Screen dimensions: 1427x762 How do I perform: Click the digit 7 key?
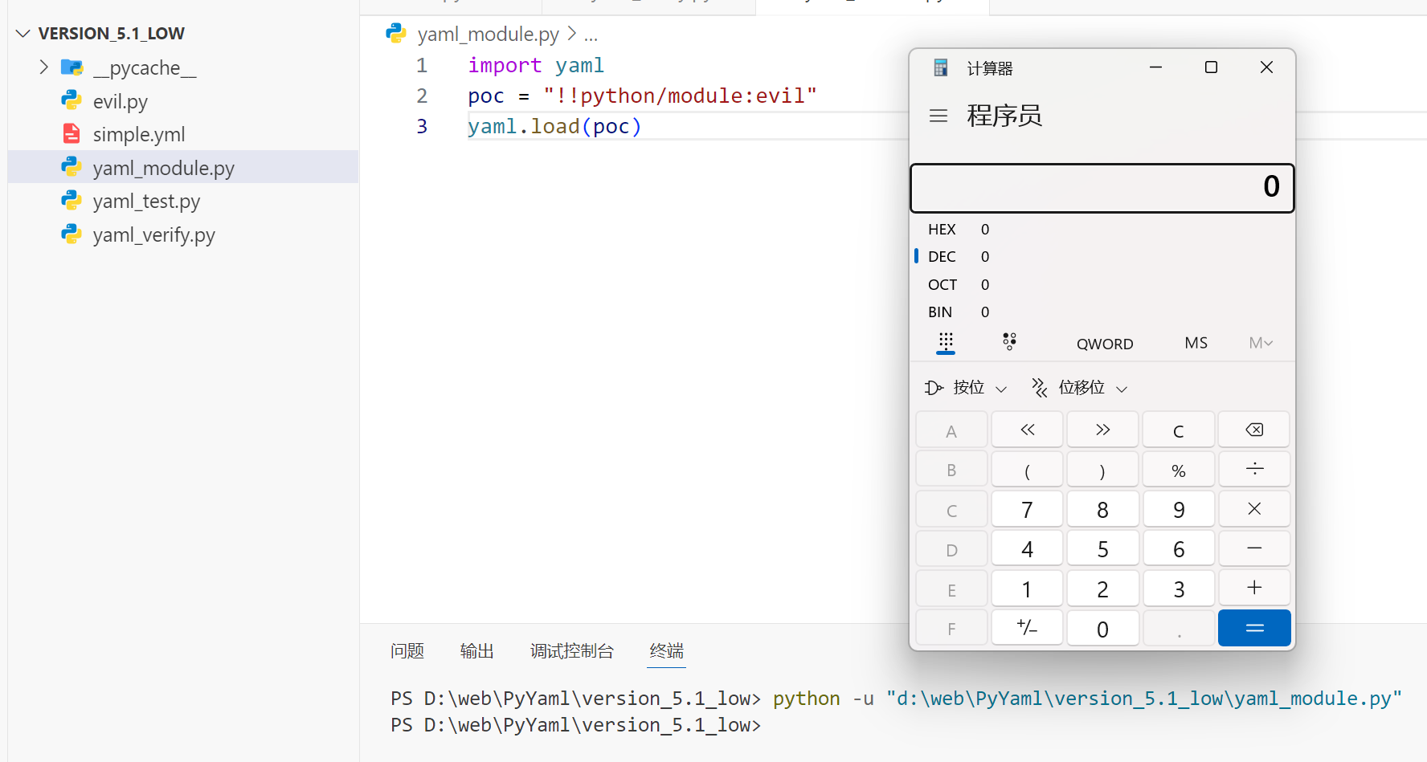pos(1028,509)
